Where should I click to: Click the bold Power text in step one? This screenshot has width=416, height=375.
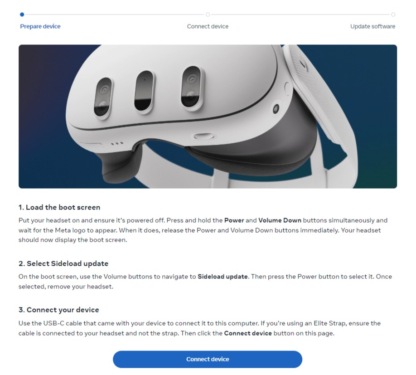click(234, 220)
